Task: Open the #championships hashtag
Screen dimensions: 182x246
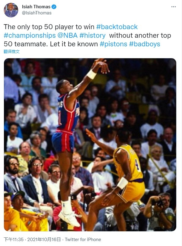Action: tap(30, 35)
